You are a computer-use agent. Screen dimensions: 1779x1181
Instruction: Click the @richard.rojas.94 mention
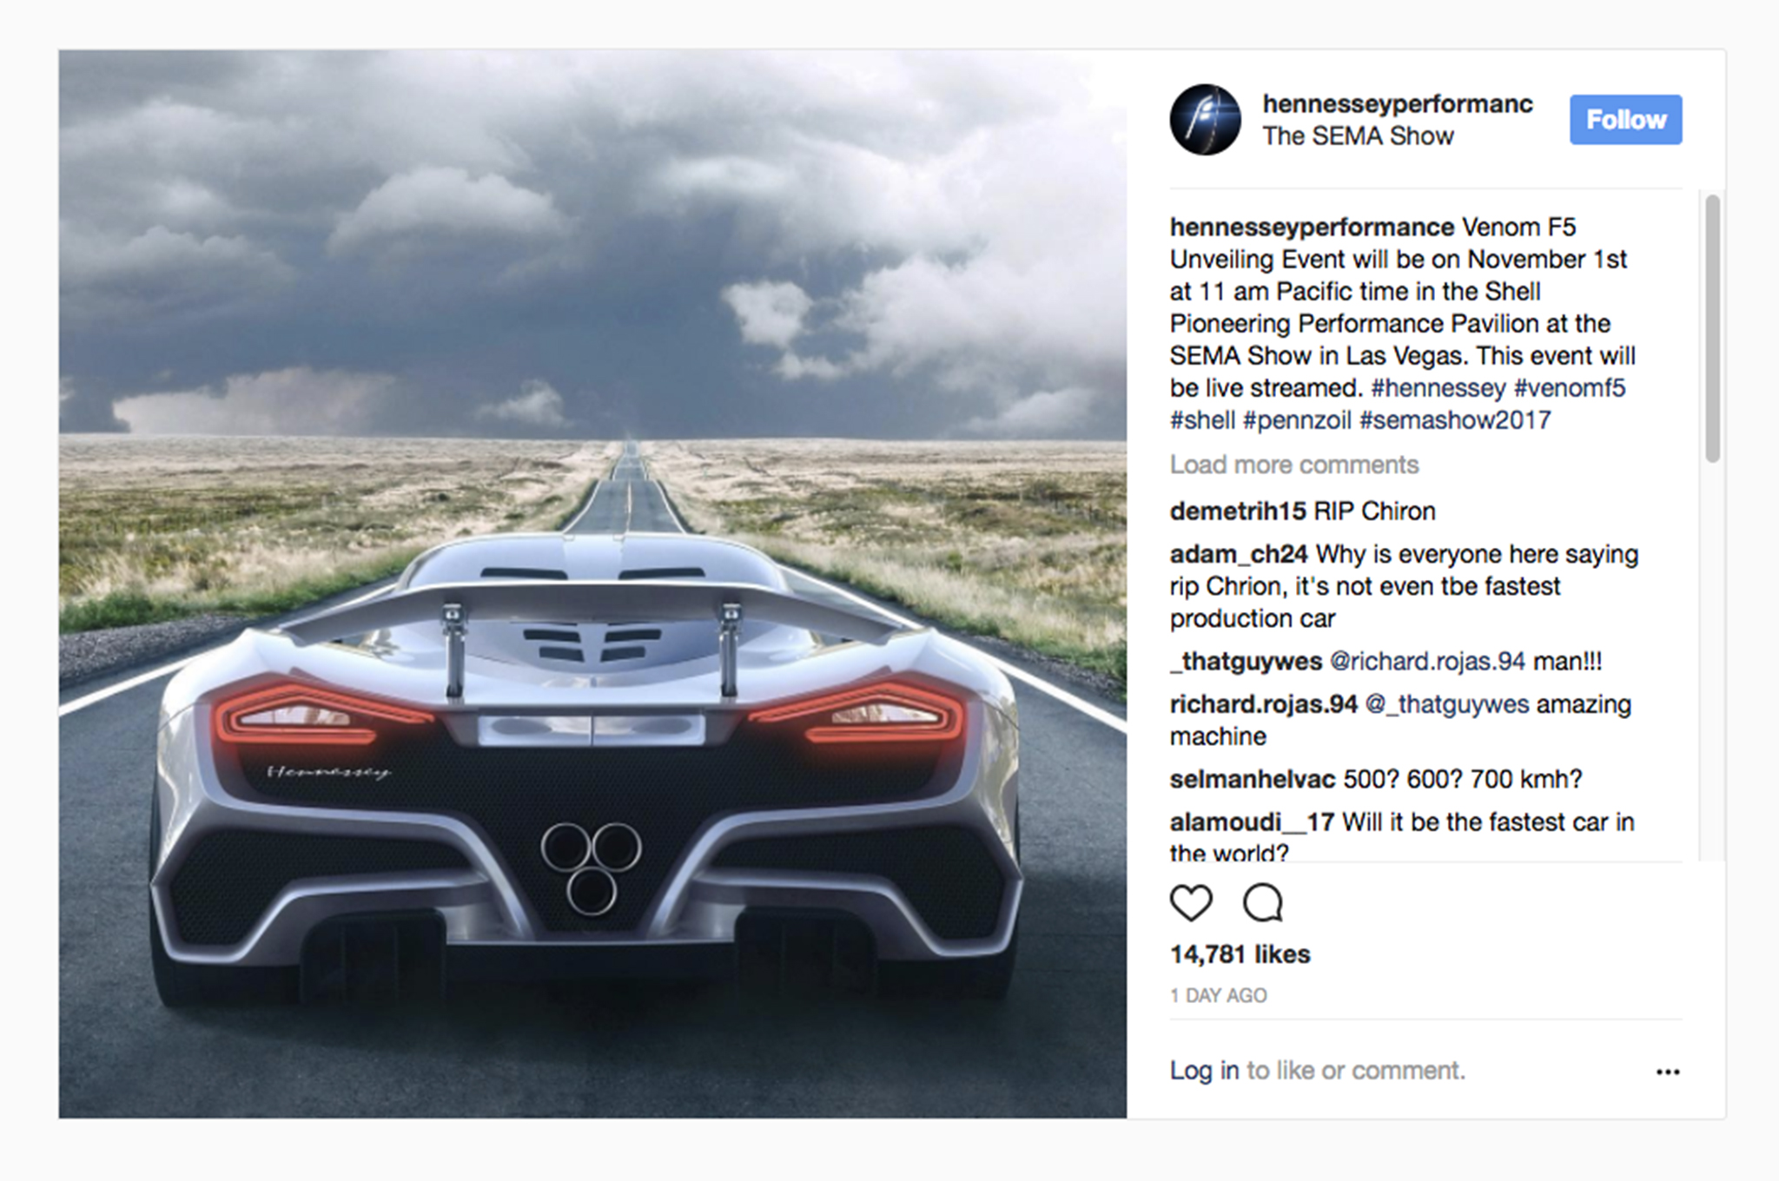tap(1427, 661)
